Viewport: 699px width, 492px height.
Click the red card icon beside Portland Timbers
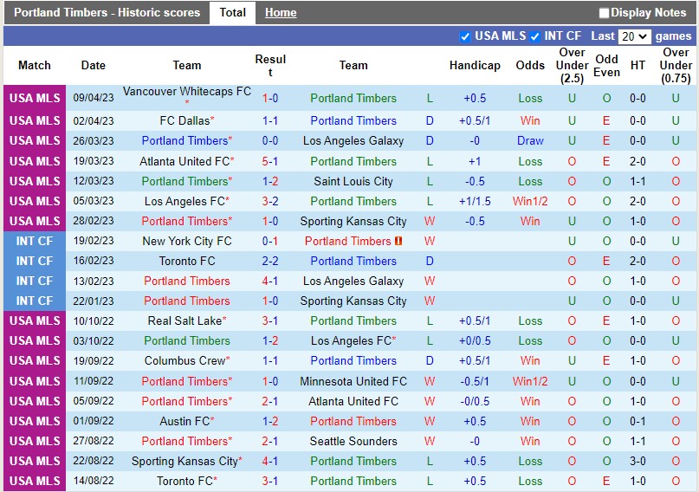tap(399, 241)
